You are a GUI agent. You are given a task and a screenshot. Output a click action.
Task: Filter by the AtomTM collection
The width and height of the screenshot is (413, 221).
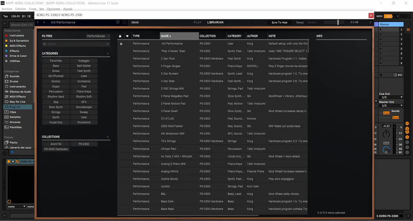click(x=56, y=144)
